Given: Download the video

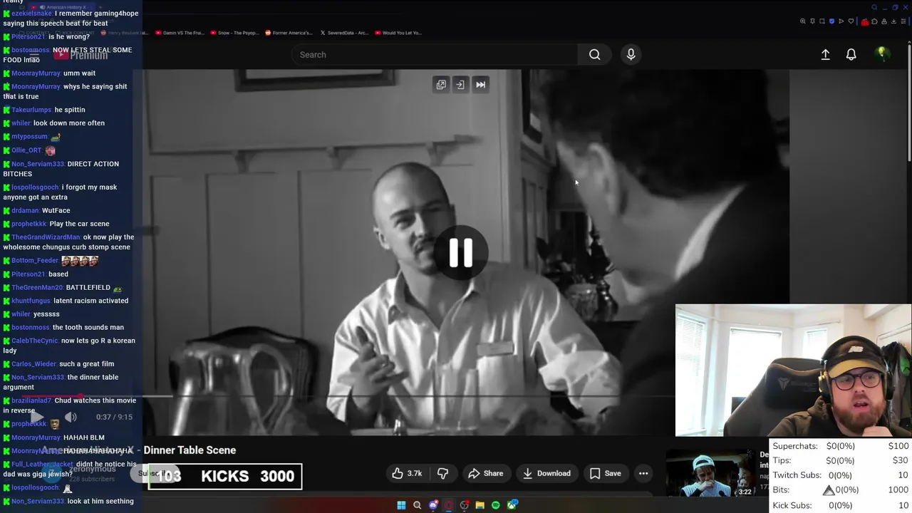Looking at the screenshot, I should (x=546, y=473).
